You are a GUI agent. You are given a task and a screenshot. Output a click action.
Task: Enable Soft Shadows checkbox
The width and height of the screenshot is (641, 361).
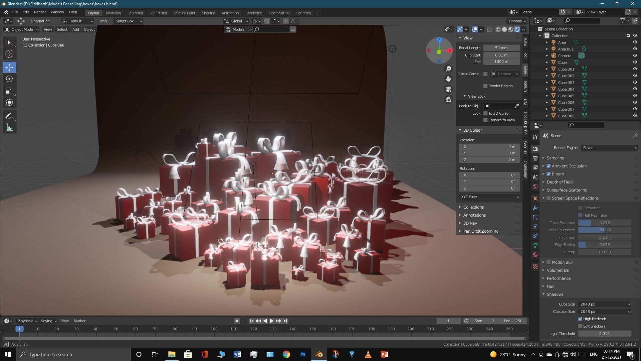tap(580, 326)
